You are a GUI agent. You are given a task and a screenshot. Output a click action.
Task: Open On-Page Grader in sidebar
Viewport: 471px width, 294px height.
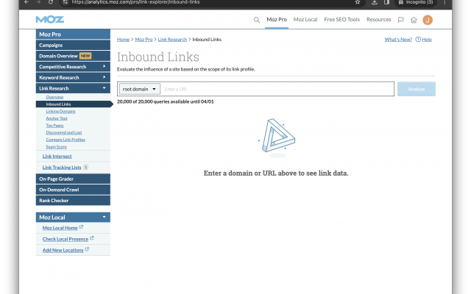pyautogui.click(x=73, y=179)
